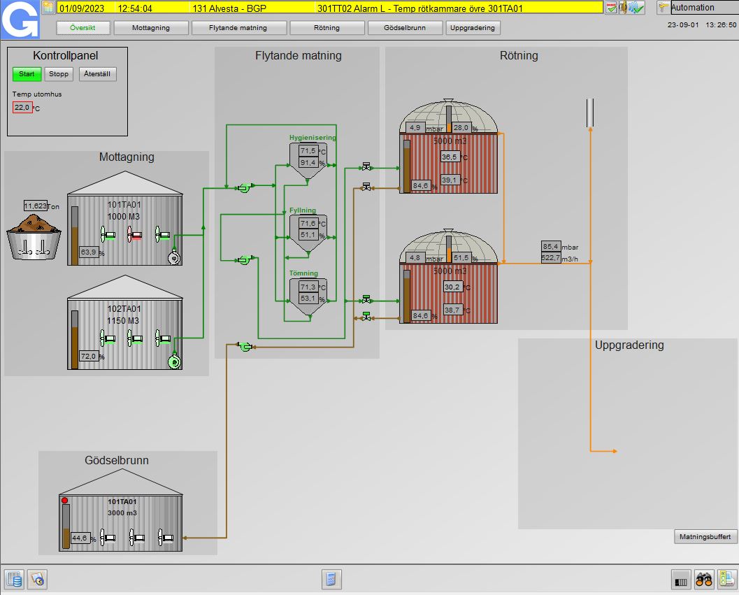Click the blue G logo
The image size is (739, 595).
click(20, 20)
